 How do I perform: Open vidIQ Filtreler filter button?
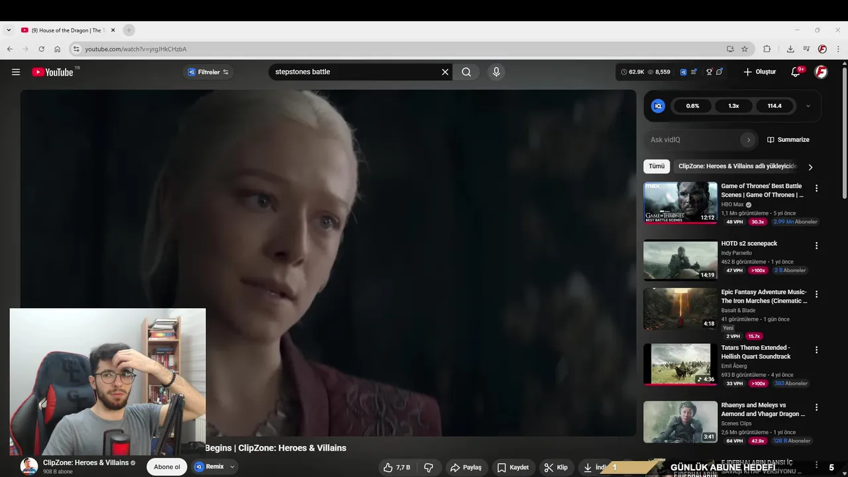[208, 72]
